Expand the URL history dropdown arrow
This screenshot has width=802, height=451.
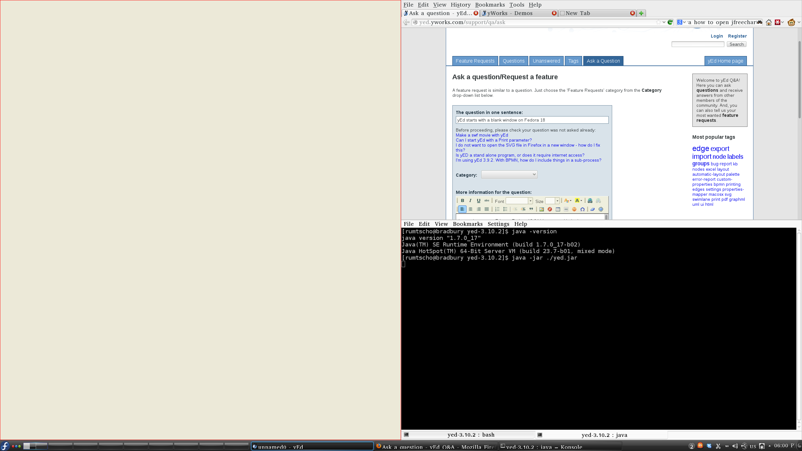click(664, 22)
